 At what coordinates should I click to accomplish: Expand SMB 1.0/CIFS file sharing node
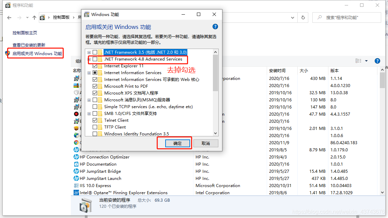coord(89,114)
